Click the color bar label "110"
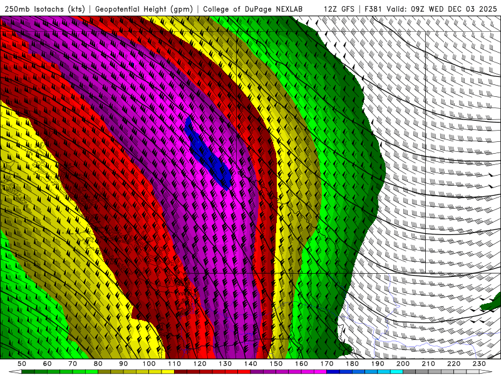Viewport: 501px width, 375px height. click(175, 364)
